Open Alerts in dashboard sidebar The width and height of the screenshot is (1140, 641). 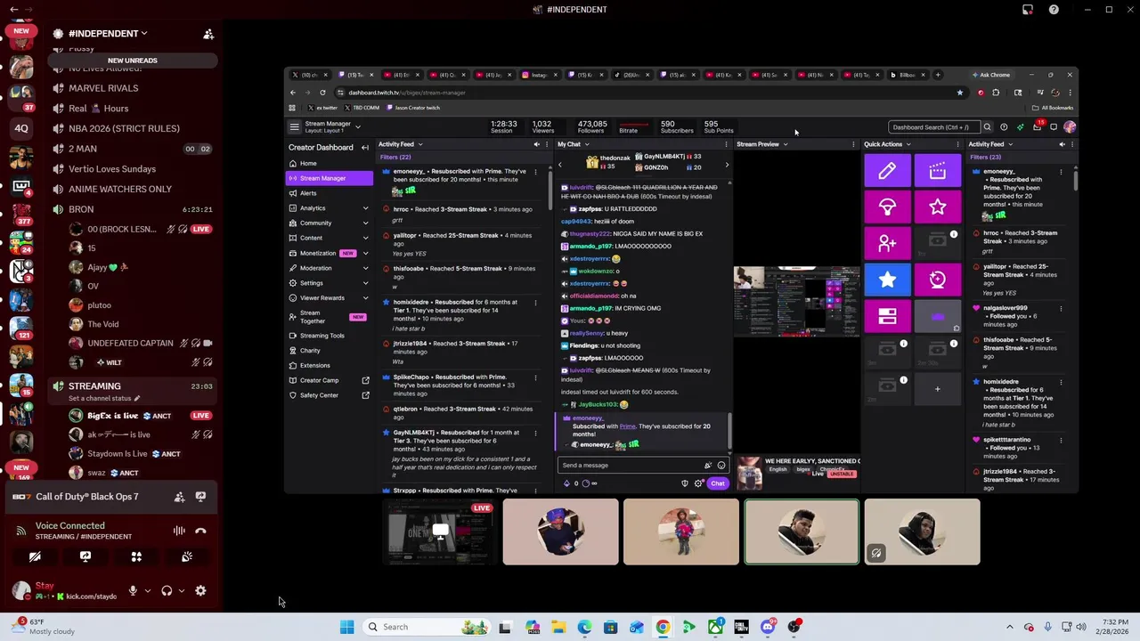pyautogui.click(x=329, y=193)
